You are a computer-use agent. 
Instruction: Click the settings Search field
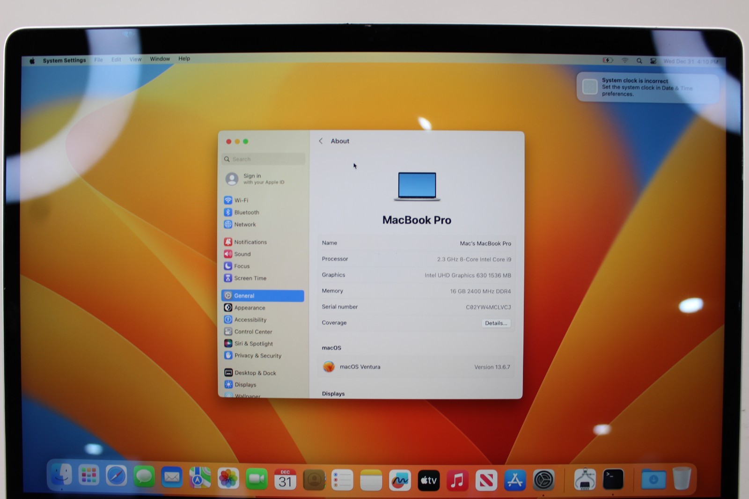263,159
